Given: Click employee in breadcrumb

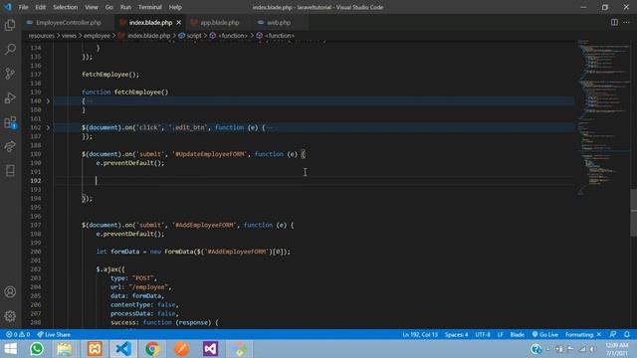Looking at the screenshot, I should [x=98, y=36].
